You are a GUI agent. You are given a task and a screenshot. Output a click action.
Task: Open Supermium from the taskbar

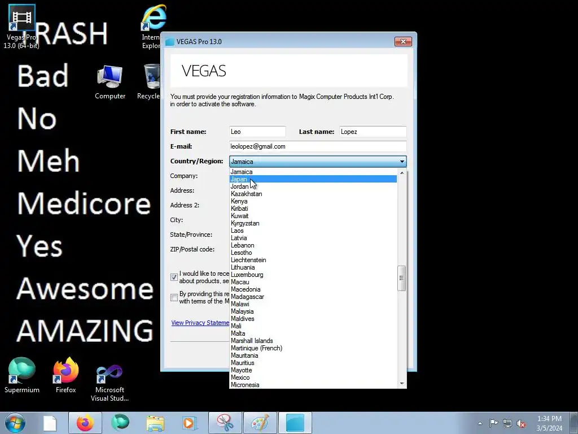point(120,423)
